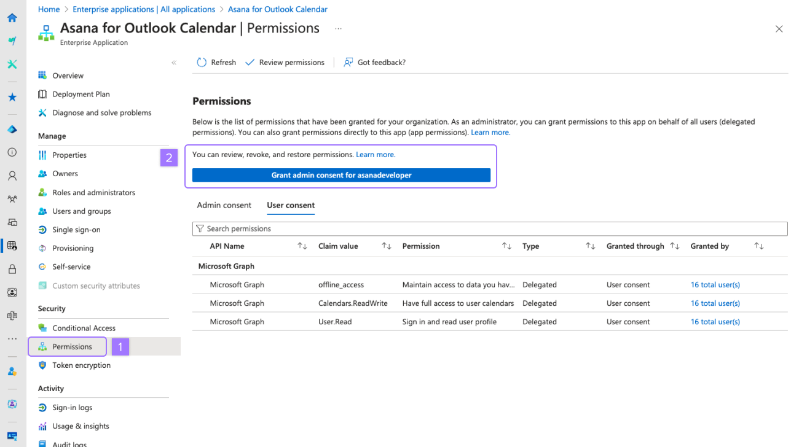Click the Favorites star icon

click(x=12, y=97)
